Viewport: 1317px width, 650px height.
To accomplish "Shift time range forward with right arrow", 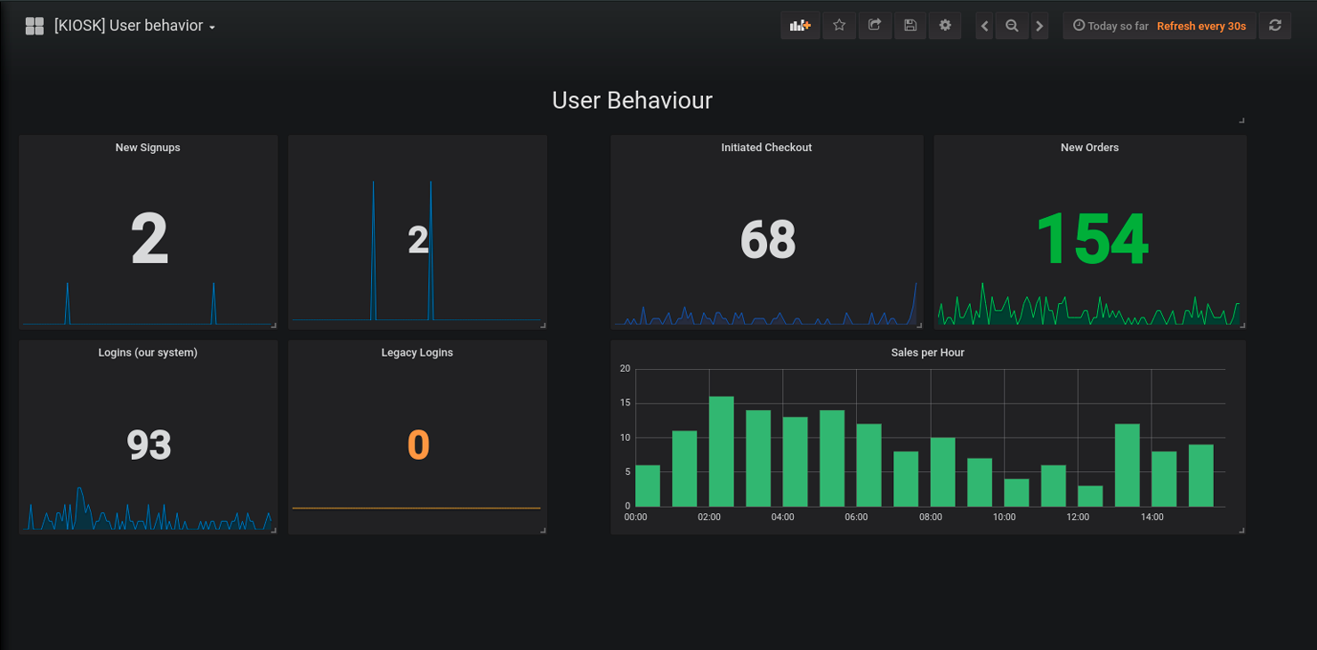I will pyautogui.click(x=1039, y=26).
